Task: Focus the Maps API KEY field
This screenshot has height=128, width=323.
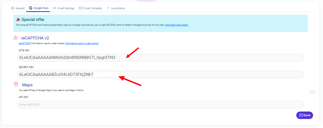Action: click(160, 105)
